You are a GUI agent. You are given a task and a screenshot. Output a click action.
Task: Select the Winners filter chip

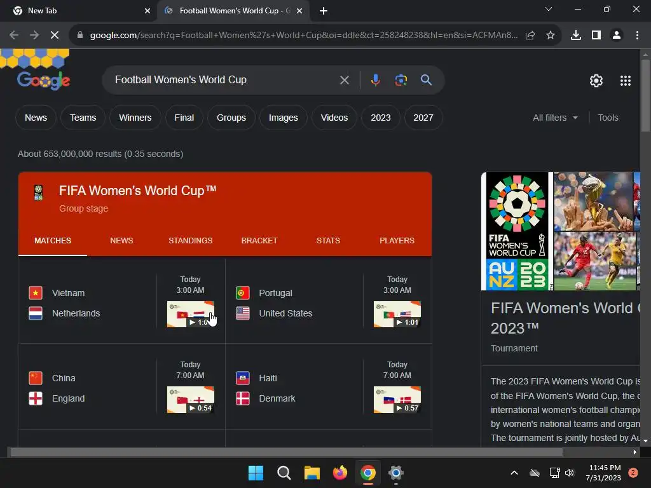pos(135,118)
